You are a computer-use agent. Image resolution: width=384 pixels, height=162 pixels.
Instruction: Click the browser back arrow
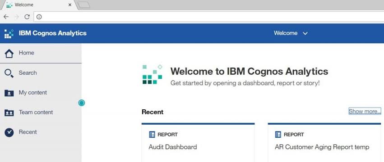coord(6,17)
